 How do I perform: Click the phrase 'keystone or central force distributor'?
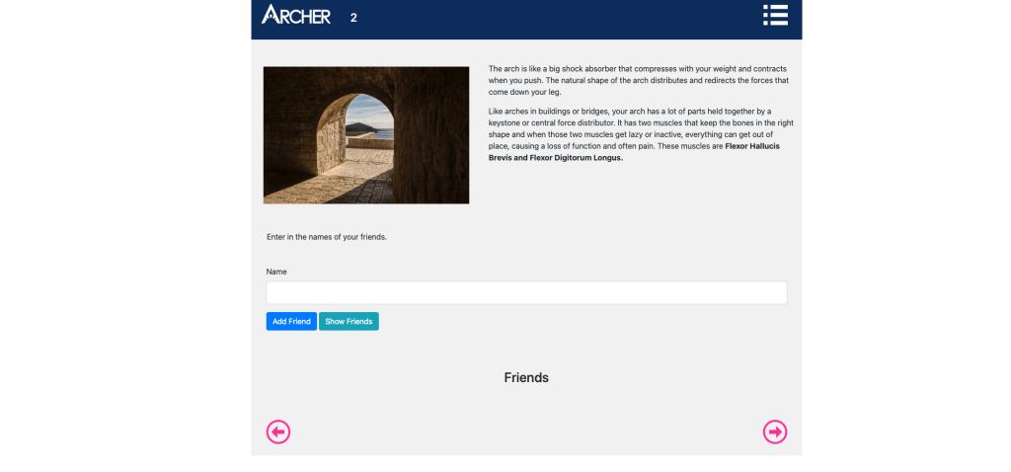click(x=555, y=123)
